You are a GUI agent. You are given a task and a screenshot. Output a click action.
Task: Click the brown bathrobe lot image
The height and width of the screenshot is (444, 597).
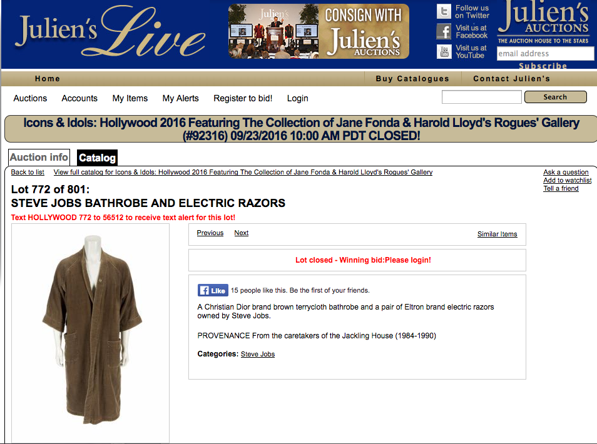pos(90,330)
